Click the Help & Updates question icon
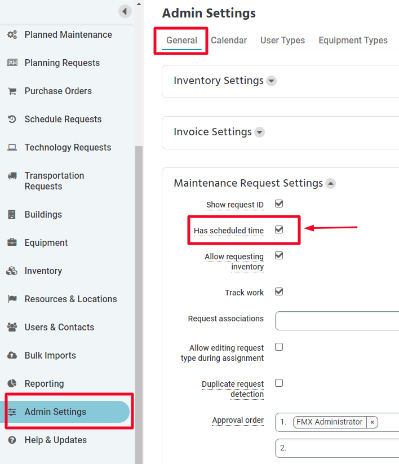The height and width of the screenshot is (464, 399). 12,440
